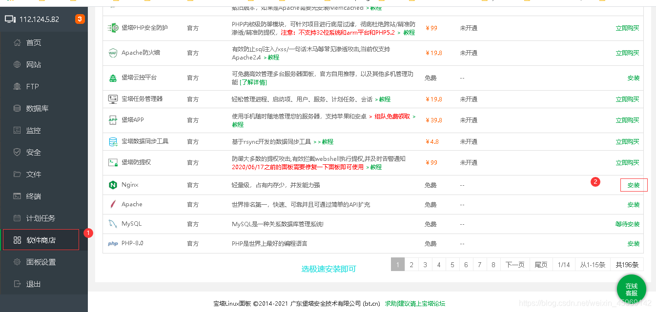The height and width of the screenshot is (312, 656).
Task: Click the grid icon beside 软件商店
Action: pyautogui.click(x=18, y=240)
